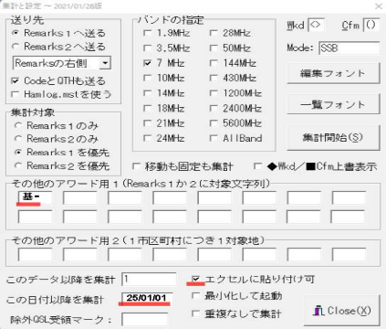Click このデータ以降を集計 number field

click(149, 279)
